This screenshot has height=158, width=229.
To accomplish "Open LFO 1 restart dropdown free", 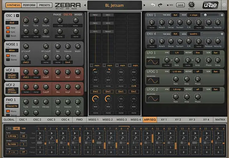I will point(198,53).
